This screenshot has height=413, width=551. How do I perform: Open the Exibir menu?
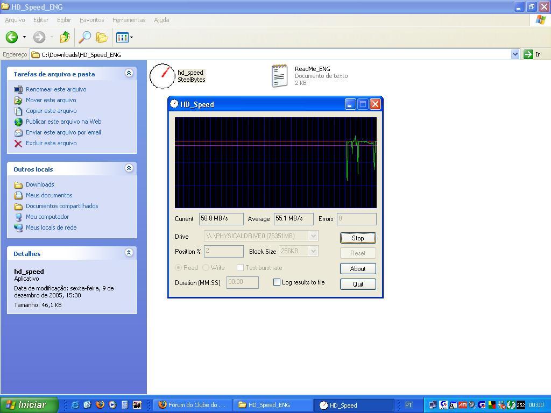64,20
